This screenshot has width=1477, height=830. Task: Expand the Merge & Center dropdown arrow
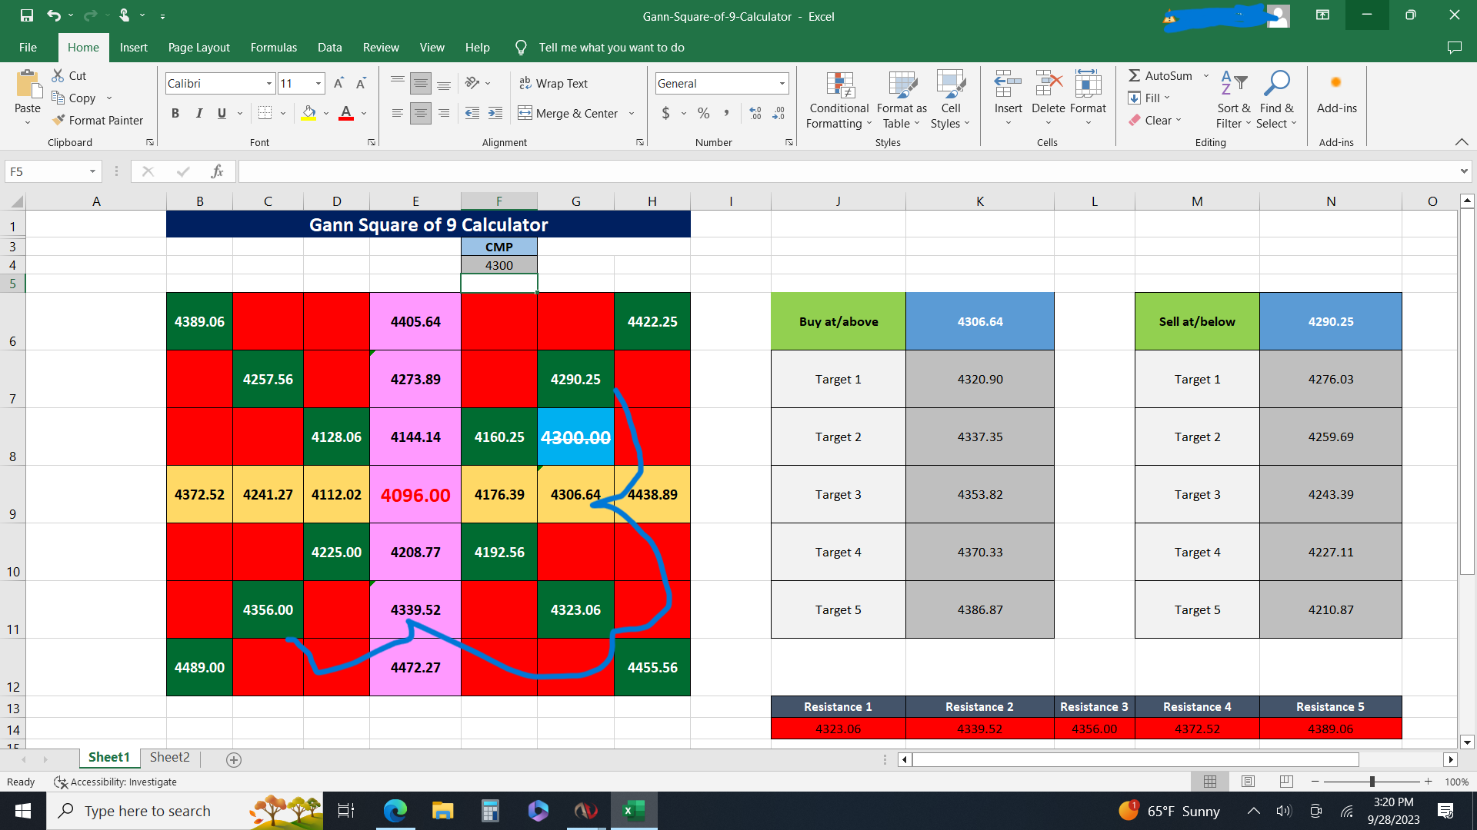[x=632, y=113]
